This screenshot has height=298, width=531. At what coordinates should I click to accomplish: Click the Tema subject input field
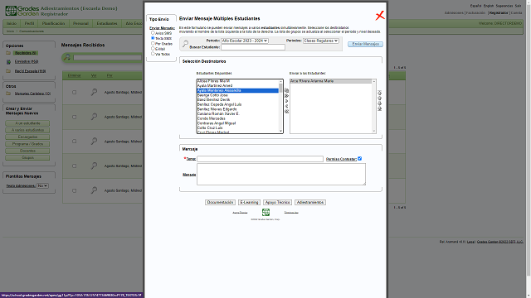click(260, 159)
